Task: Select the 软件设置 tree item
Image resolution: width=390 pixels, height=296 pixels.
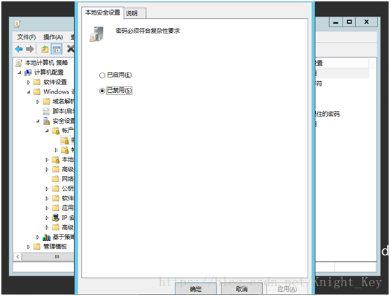Action: tap(55, 82)
